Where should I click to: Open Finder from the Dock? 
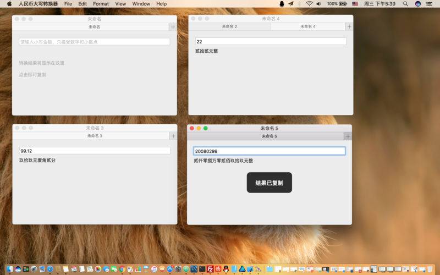[x=9, y=269]
